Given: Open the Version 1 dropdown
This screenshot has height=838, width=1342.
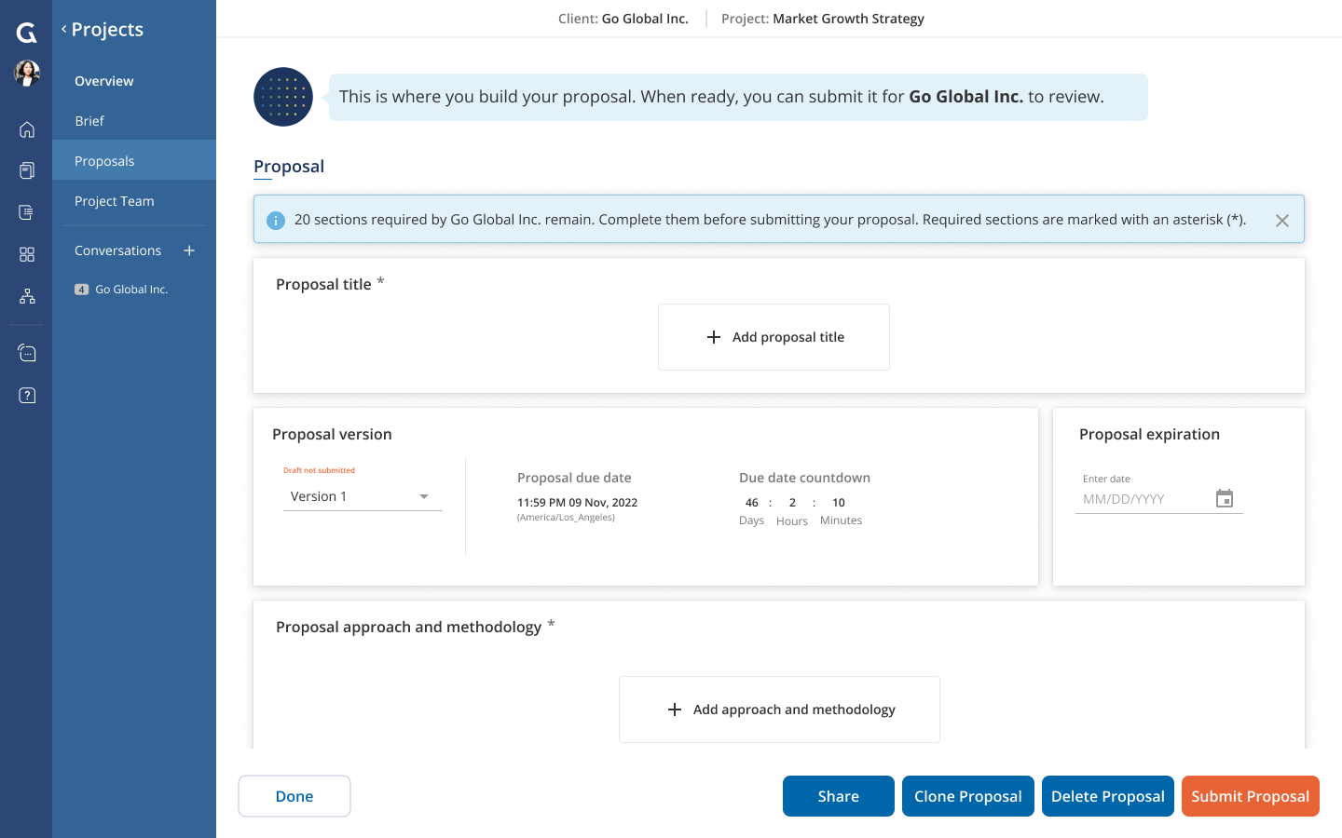Looking at the screenshot, I should tap(363, 495).
